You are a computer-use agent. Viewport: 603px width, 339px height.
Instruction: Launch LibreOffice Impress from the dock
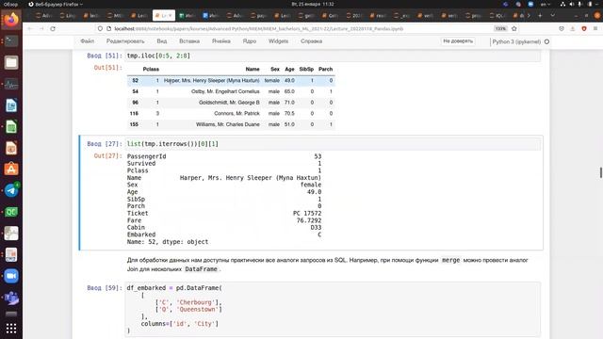[x=11, y=148]
